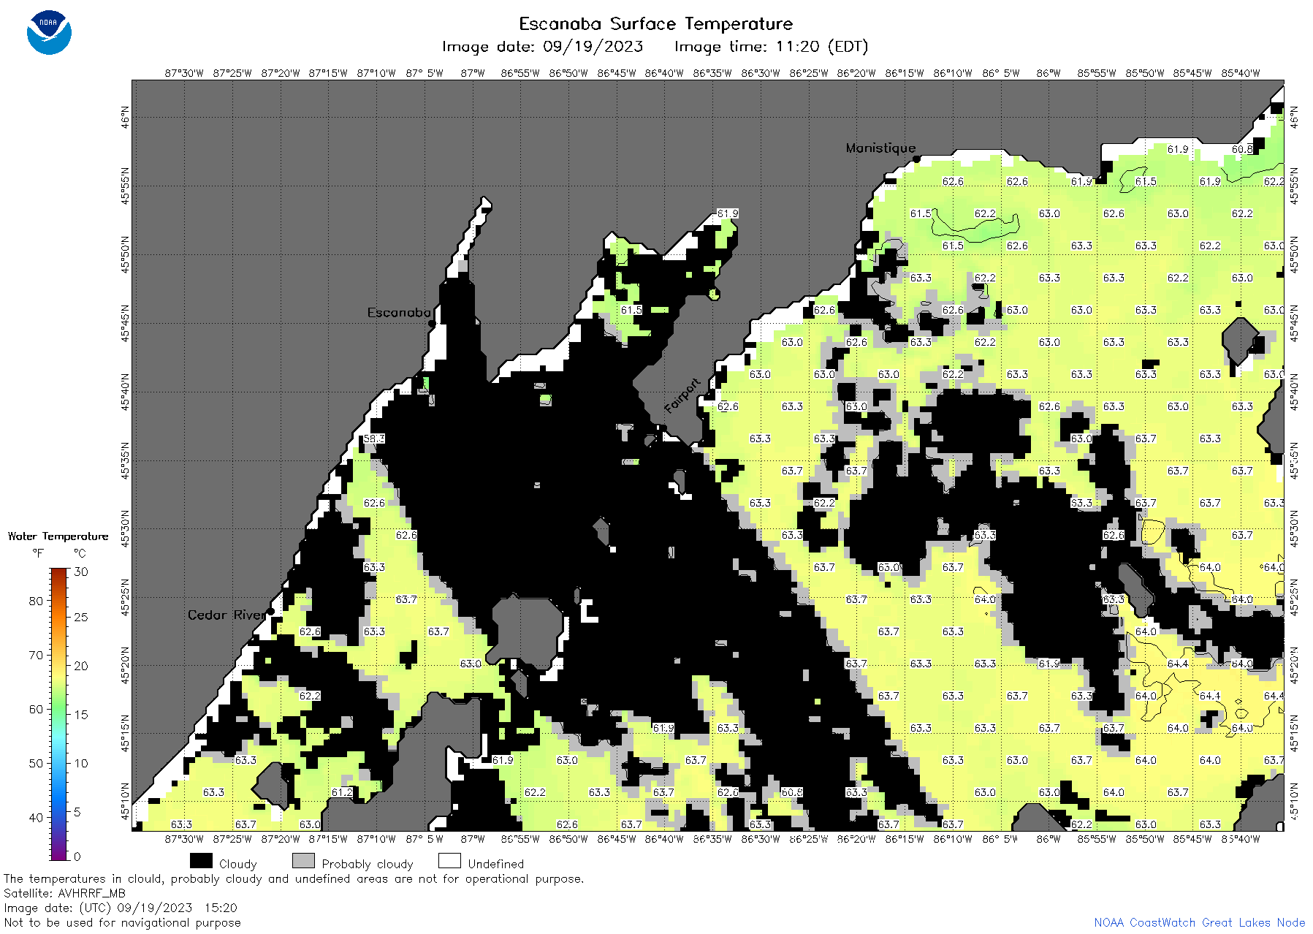Click the disclaimer about cloudy area temperatures
Image resolution: width=1313 pixels, height=934 pixels.
[294, 878]
